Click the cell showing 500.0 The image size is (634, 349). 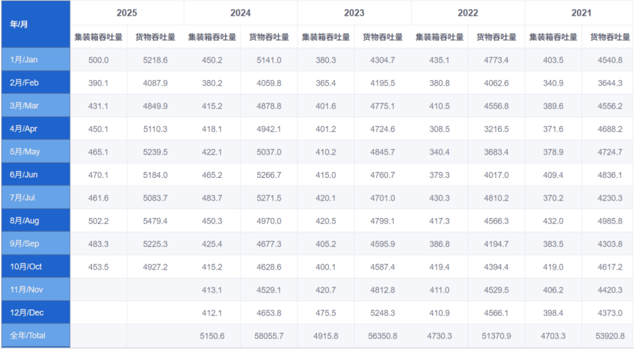point(98,59)
